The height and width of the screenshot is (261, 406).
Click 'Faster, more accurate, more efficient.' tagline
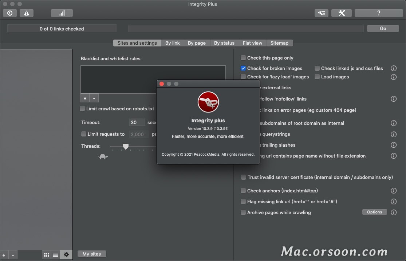(208, 136)
